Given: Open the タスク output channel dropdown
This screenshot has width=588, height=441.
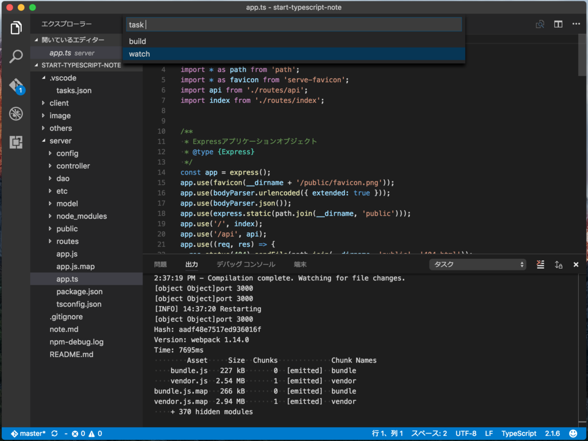Looking at the screenshot, I should tap(477, 264).
